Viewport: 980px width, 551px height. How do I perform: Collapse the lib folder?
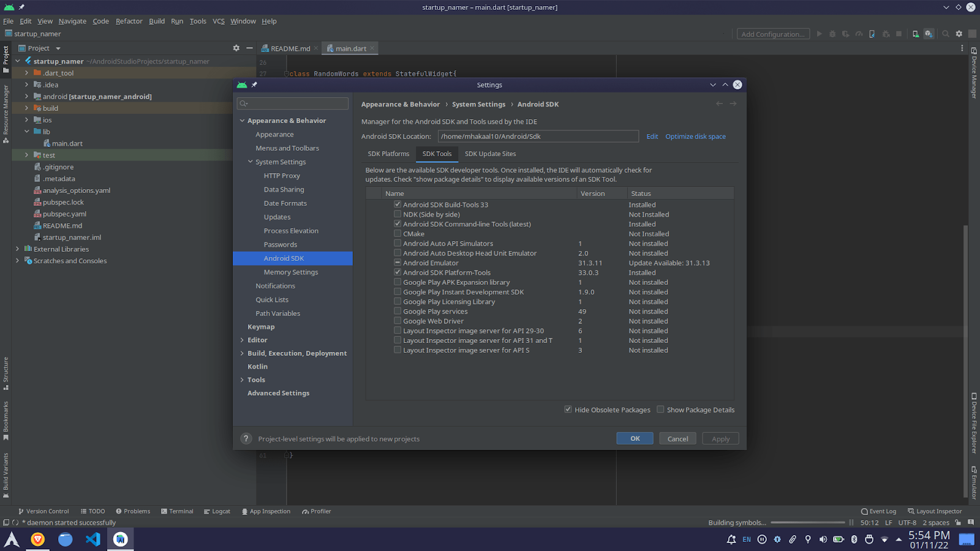pyautogui.click(x=26, y=132)
